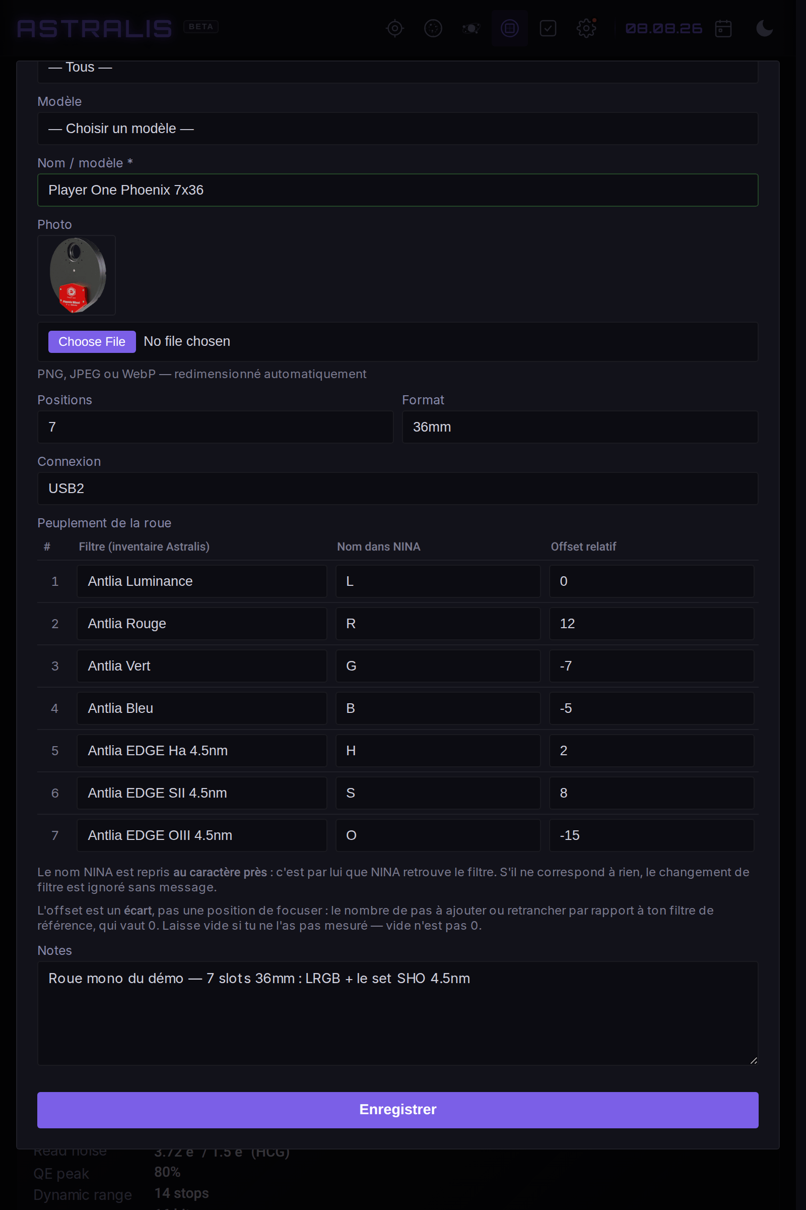The width and height of the screenshot is (806, 1210).
Task: Toggle night mode with the moon icon
Action: click(x=764, y=28)
